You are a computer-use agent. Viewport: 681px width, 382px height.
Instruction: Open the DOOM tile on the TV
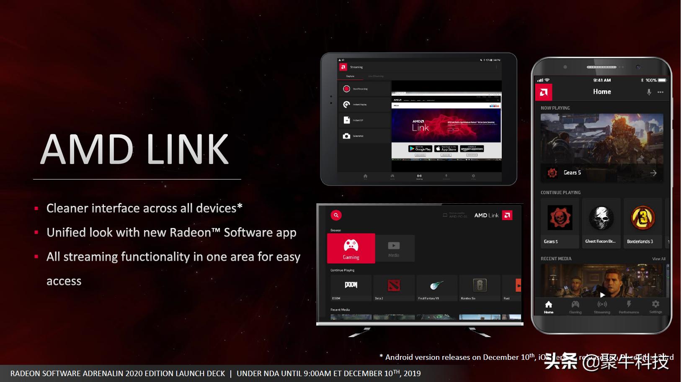[x=351, y=288]
